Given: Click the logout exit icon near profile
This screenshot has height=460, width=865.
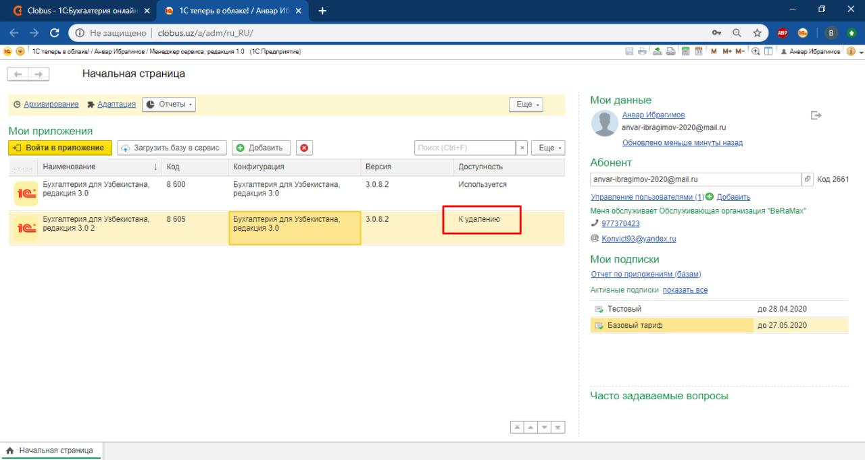Looking at the screenshot, I should (x=816, y=116).
